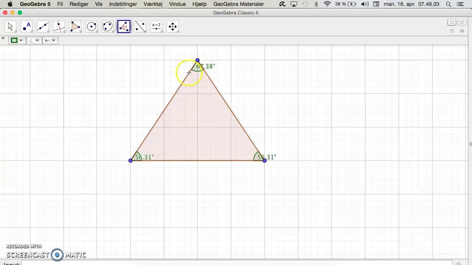472x265 pixels.
Task: Expand the Point tool's toolbox triangle
Action: (x=32, y=32)
